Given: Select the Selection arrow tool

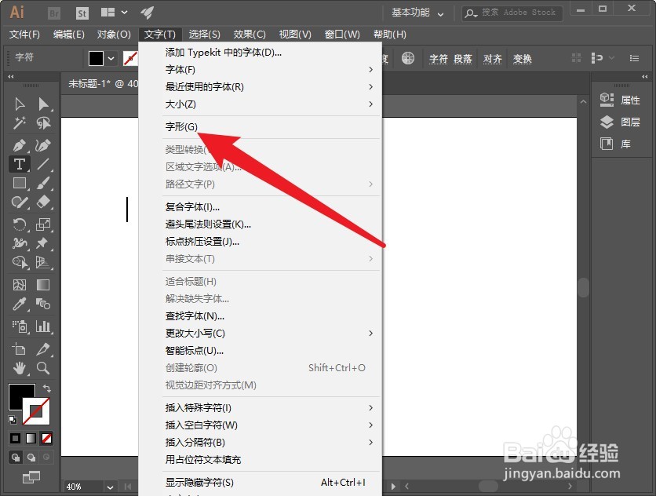Looking at the screenshot, I should click(x=20, y=104).
